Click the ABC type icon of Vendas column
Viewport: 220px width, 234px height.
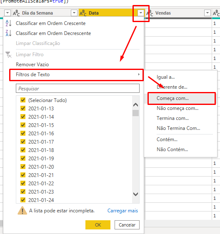(150, 13)
